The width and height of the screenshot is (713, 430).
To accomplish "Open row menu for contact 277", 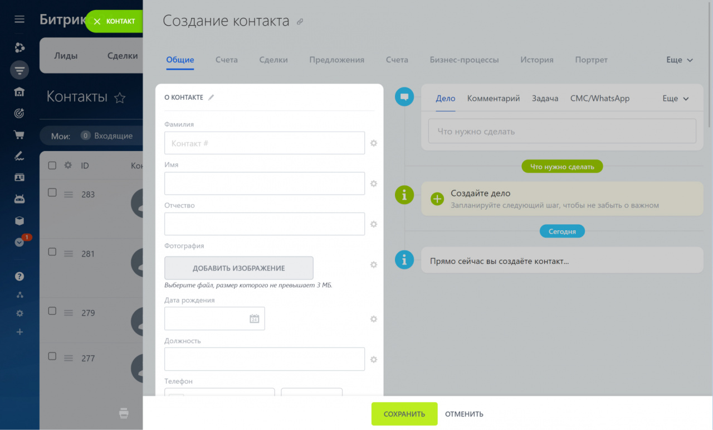I will pos(69,358).
